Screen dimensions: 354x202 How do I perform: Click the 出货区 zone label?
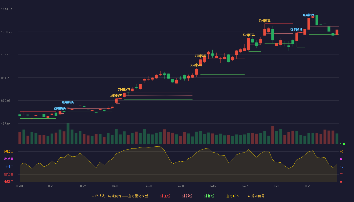click(x=9, y=159)
